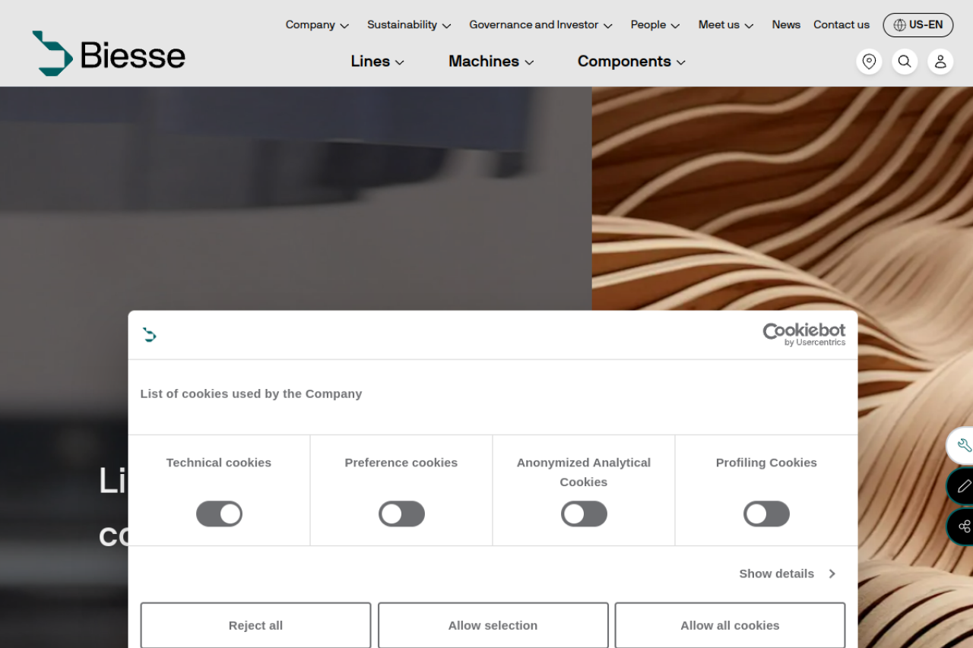Expand Show details in cookie dialog
The image size is (973, 648).
point(787,574)
